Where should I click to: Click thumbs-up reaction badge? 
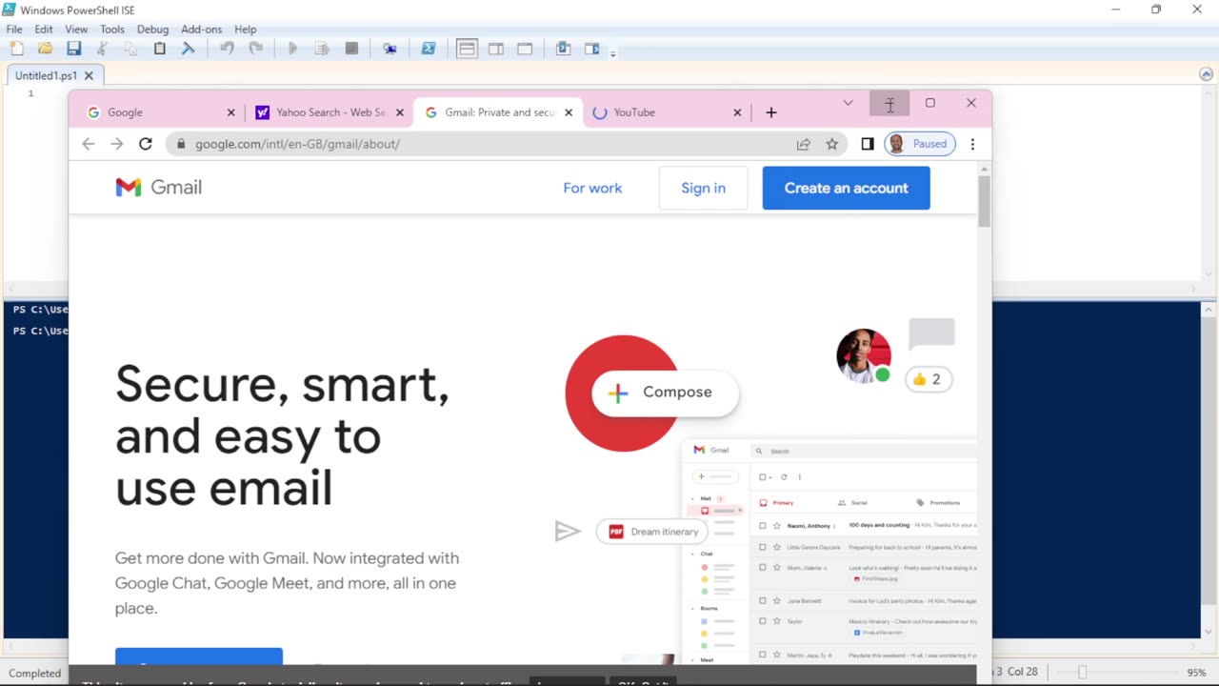click(928, 379)
